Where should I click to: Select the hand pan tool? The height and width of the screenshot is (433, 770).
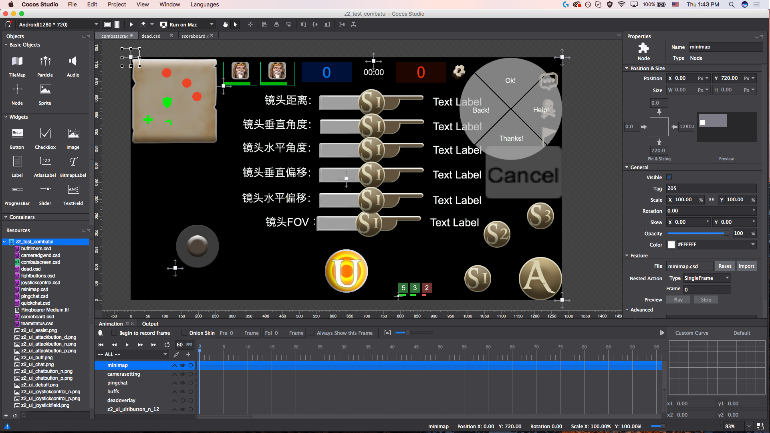click(226, 24)
